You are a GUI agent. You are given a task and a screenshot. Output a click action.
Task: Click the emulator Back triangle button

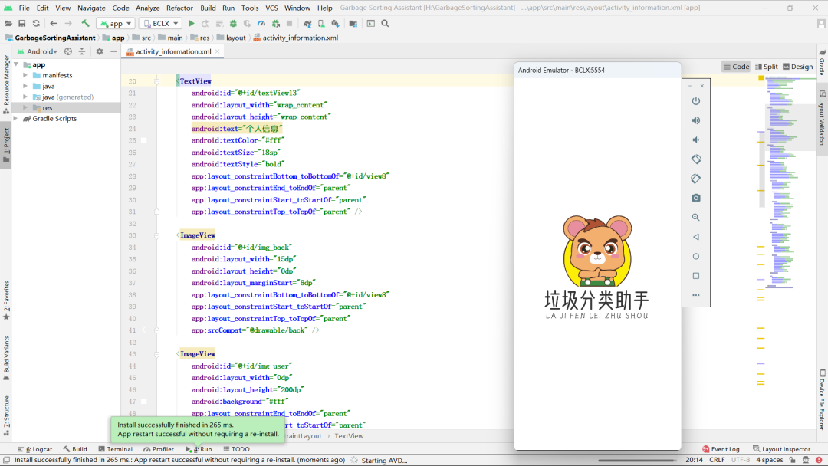coord(696,237)
